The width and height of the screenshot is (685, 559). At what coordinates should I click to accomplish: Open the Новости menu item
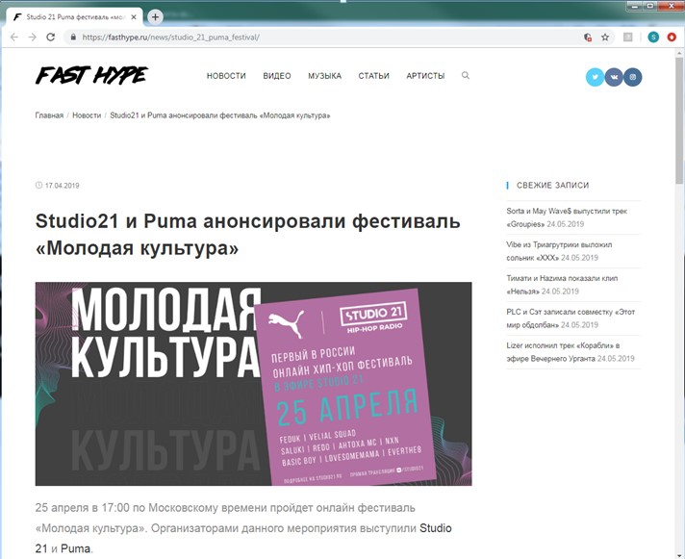click(226, 76)
